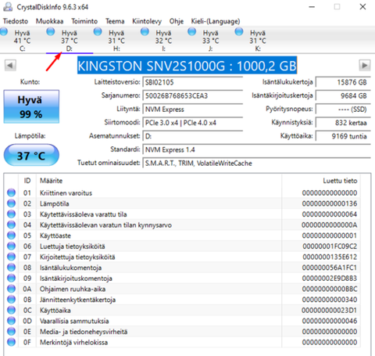Select raw value 00000002E9D8B3
Viewport: 375px width, 356px height.
[x=330, y=279]
